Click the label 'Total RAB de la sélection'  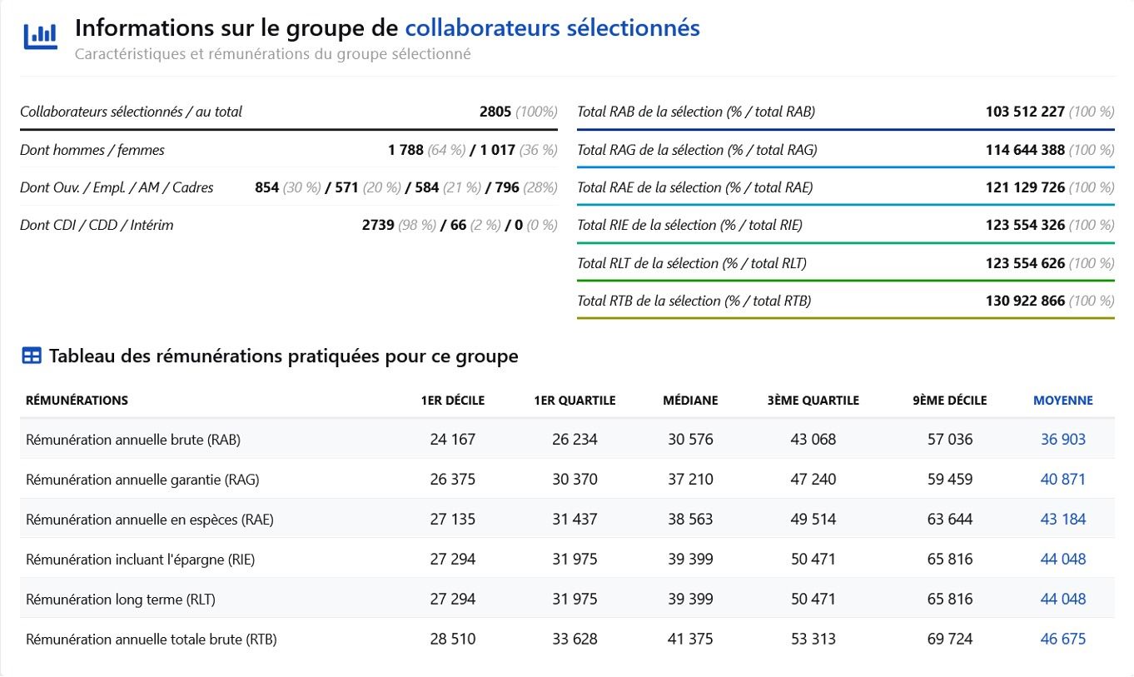click(x=649, y=112)
